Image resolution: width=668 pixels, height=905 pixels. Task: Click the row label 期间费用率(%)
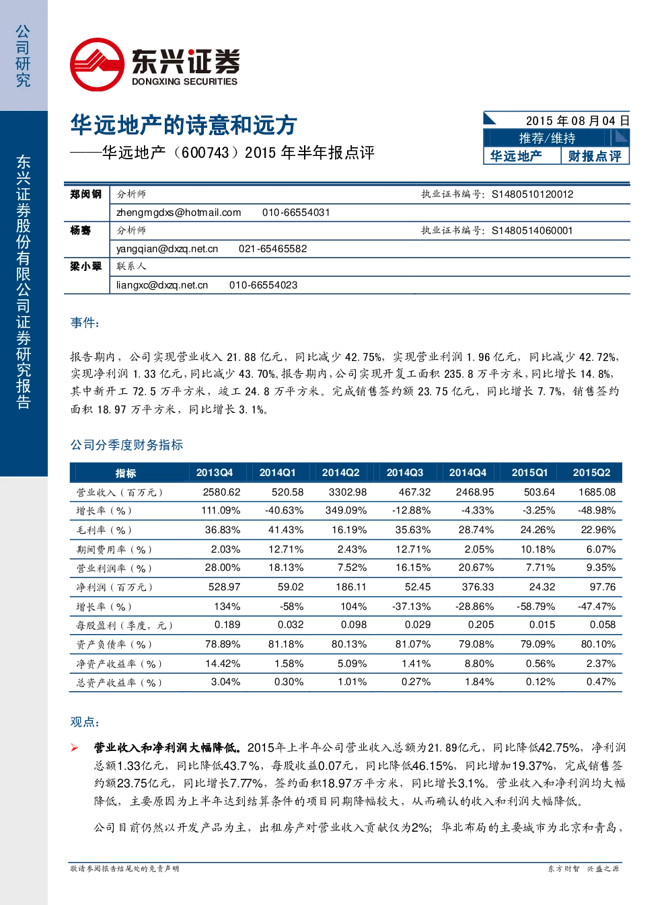[114, 549]
